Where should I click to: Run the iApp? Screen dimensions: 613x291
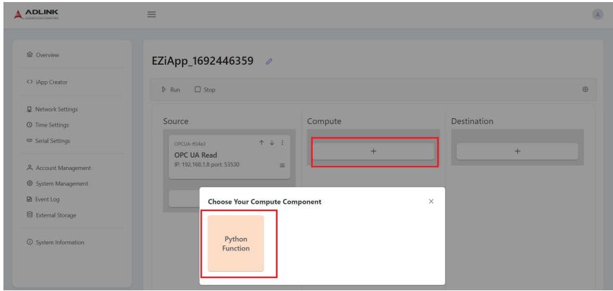(171, 90)
